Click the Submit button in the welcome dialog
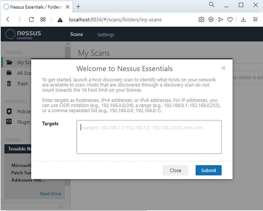Screen dimensions: 263x211 tap(209, 170)
